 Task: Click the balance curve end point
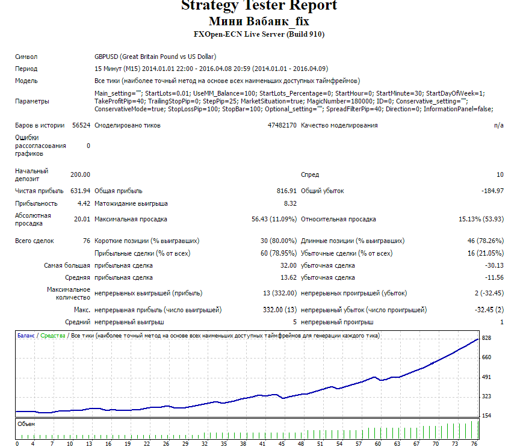[x=478, y=339]
